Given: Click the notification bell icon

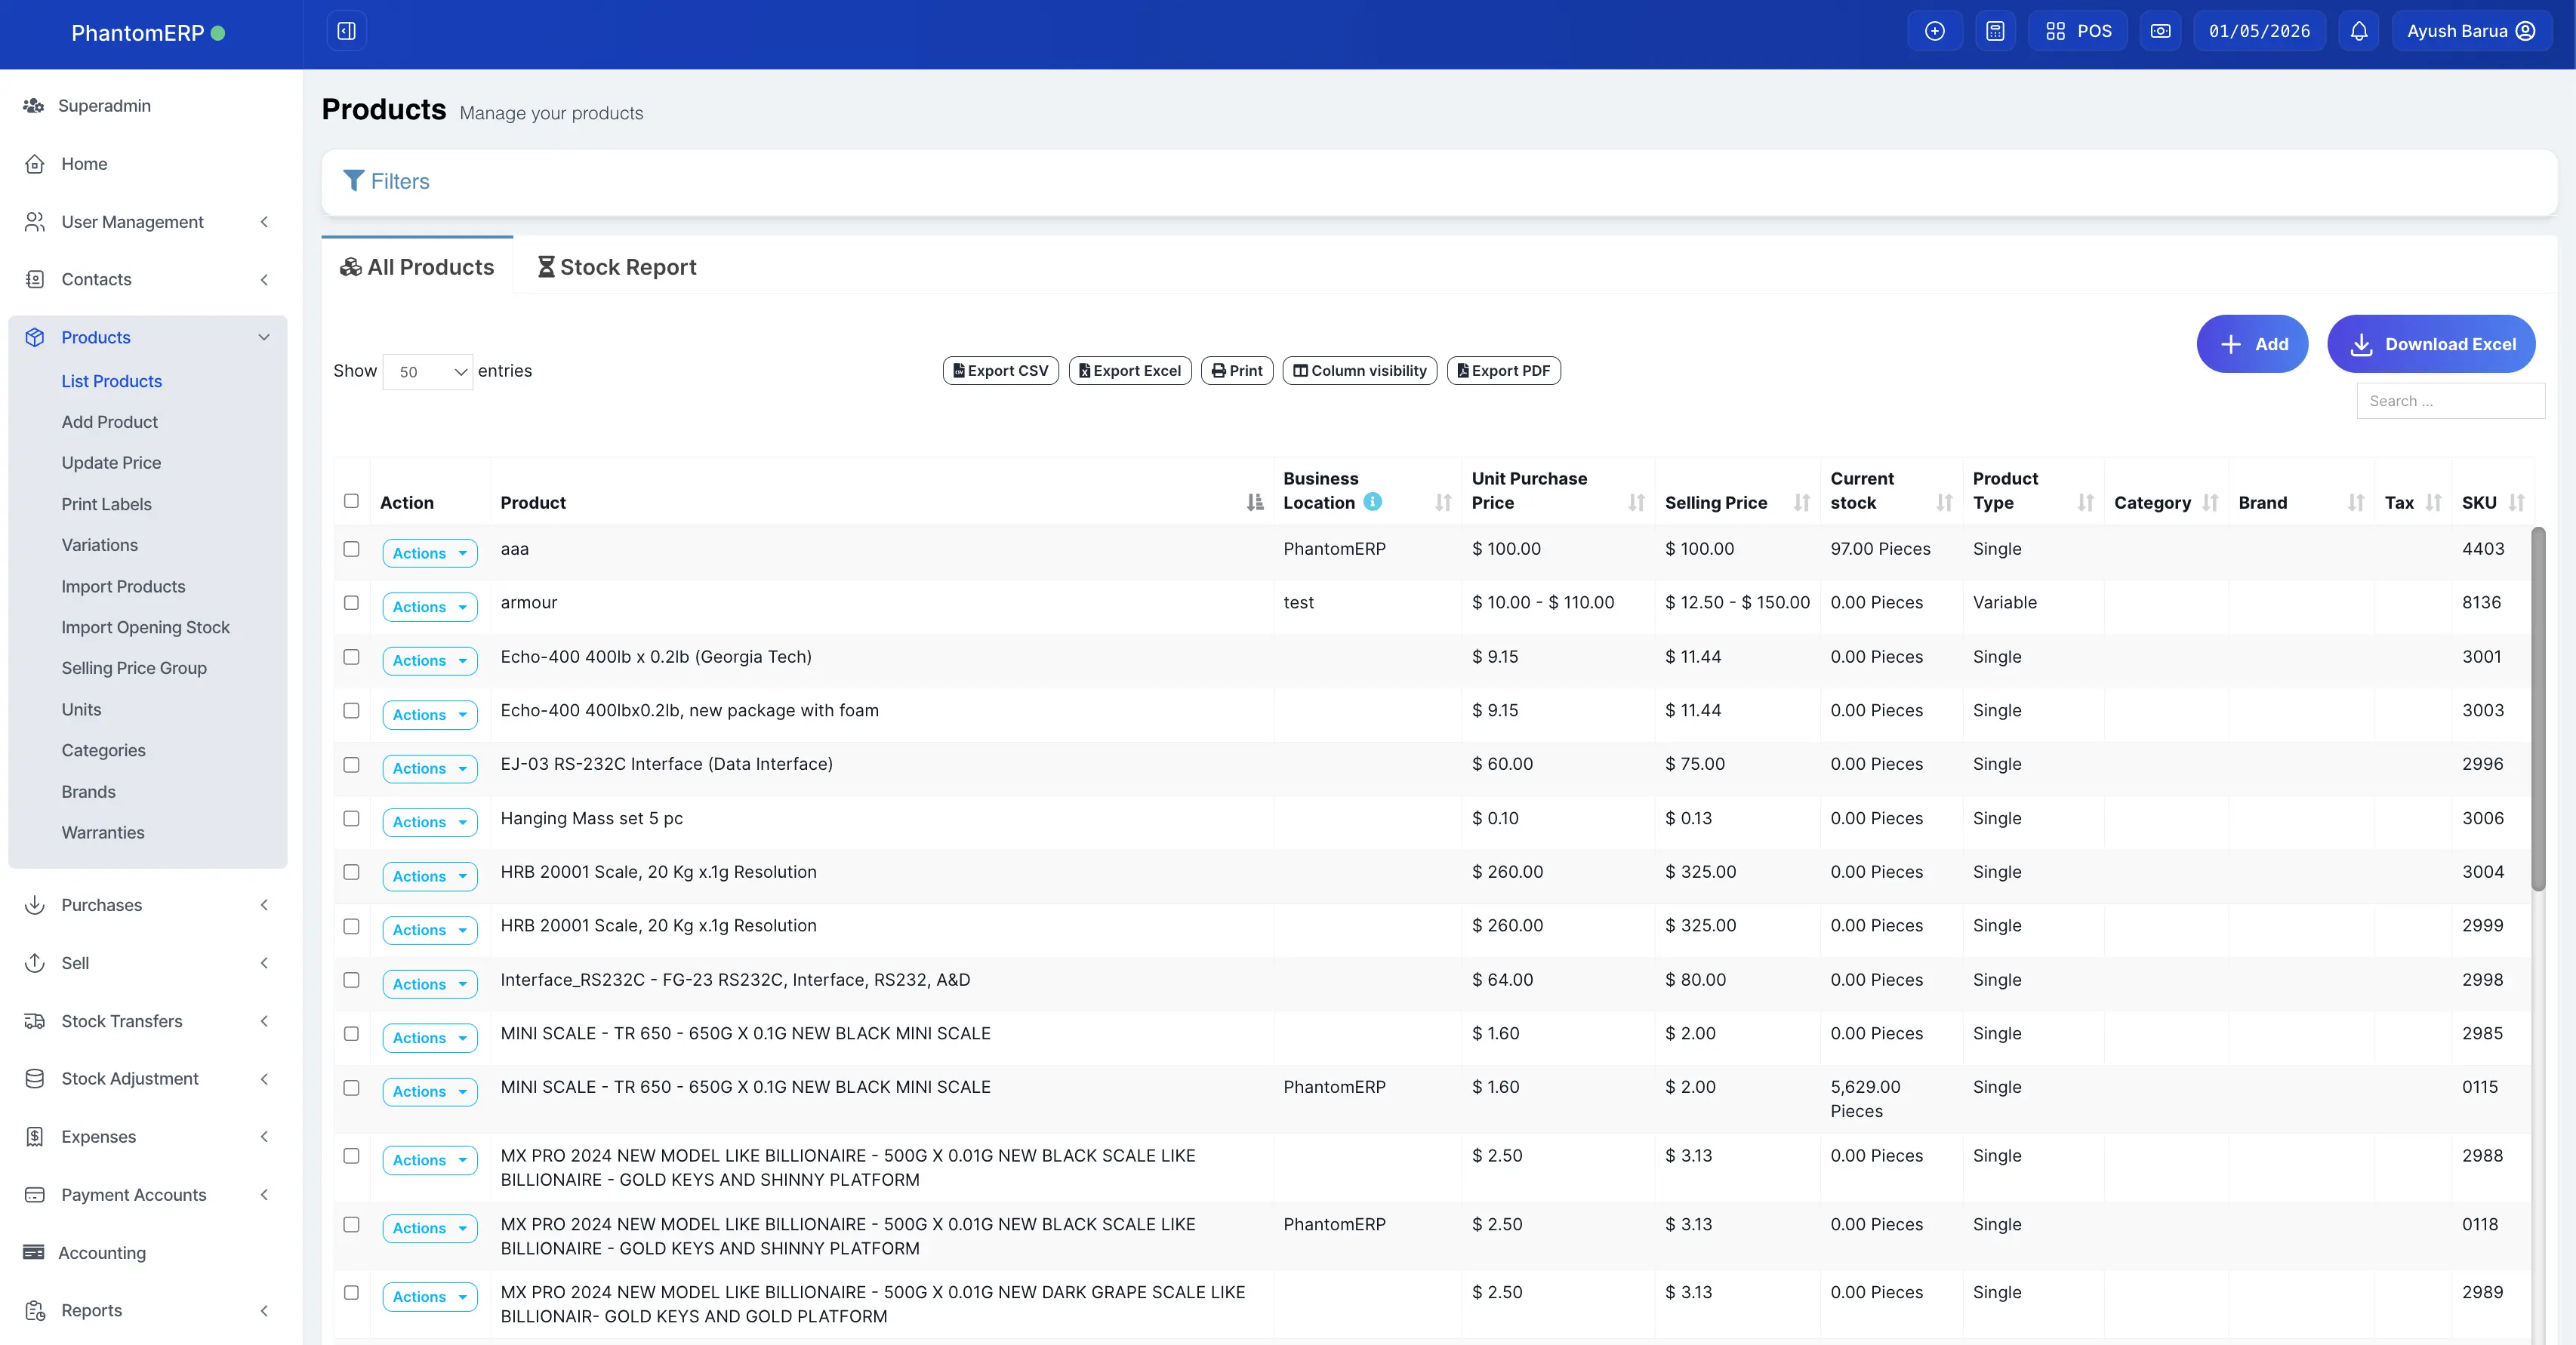Looking at the screenshot, I should coord(2358,30).
